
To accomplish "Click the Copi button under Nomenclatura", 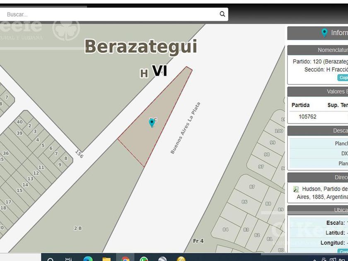I will (343, 77).
